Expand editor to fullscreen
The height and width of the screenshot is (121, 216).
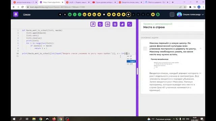pos(130,24)
